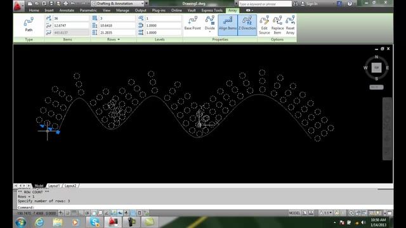This screenshot has height=228, width=406.
Task: Expand the Sign In account dropdown
Action: pyautogui.click(x=333, y=4)
